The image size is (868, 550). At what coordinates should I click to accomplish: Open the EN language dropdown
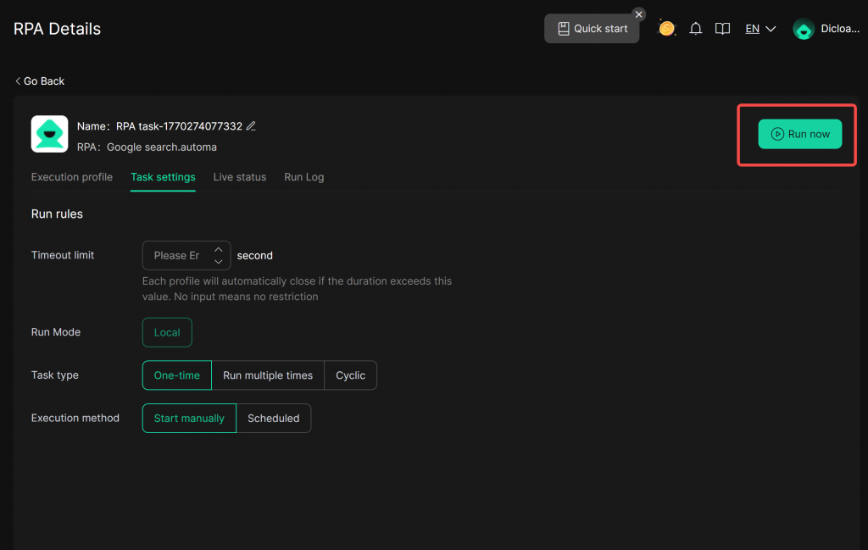[760, 29]
